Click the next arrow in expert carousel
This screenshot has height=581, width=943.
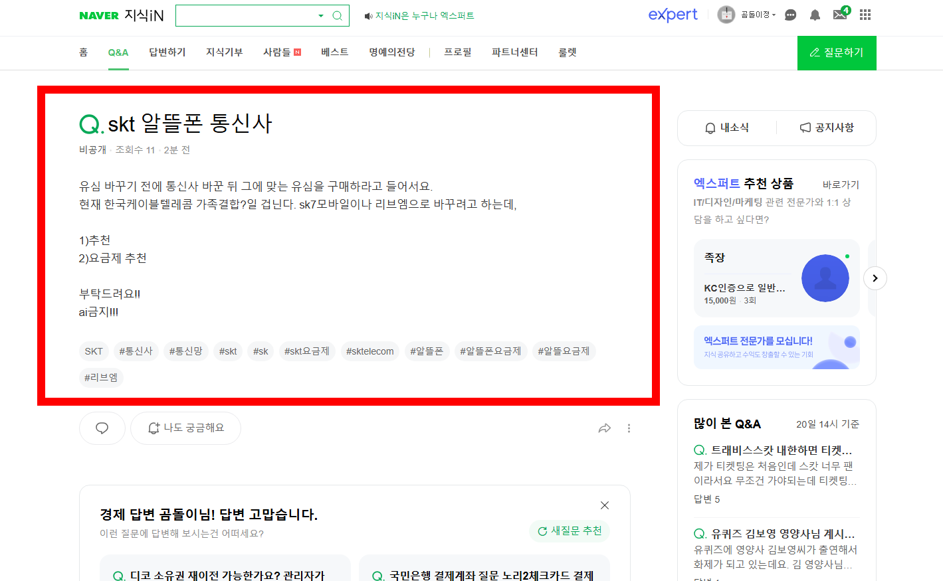coord(875,278)
